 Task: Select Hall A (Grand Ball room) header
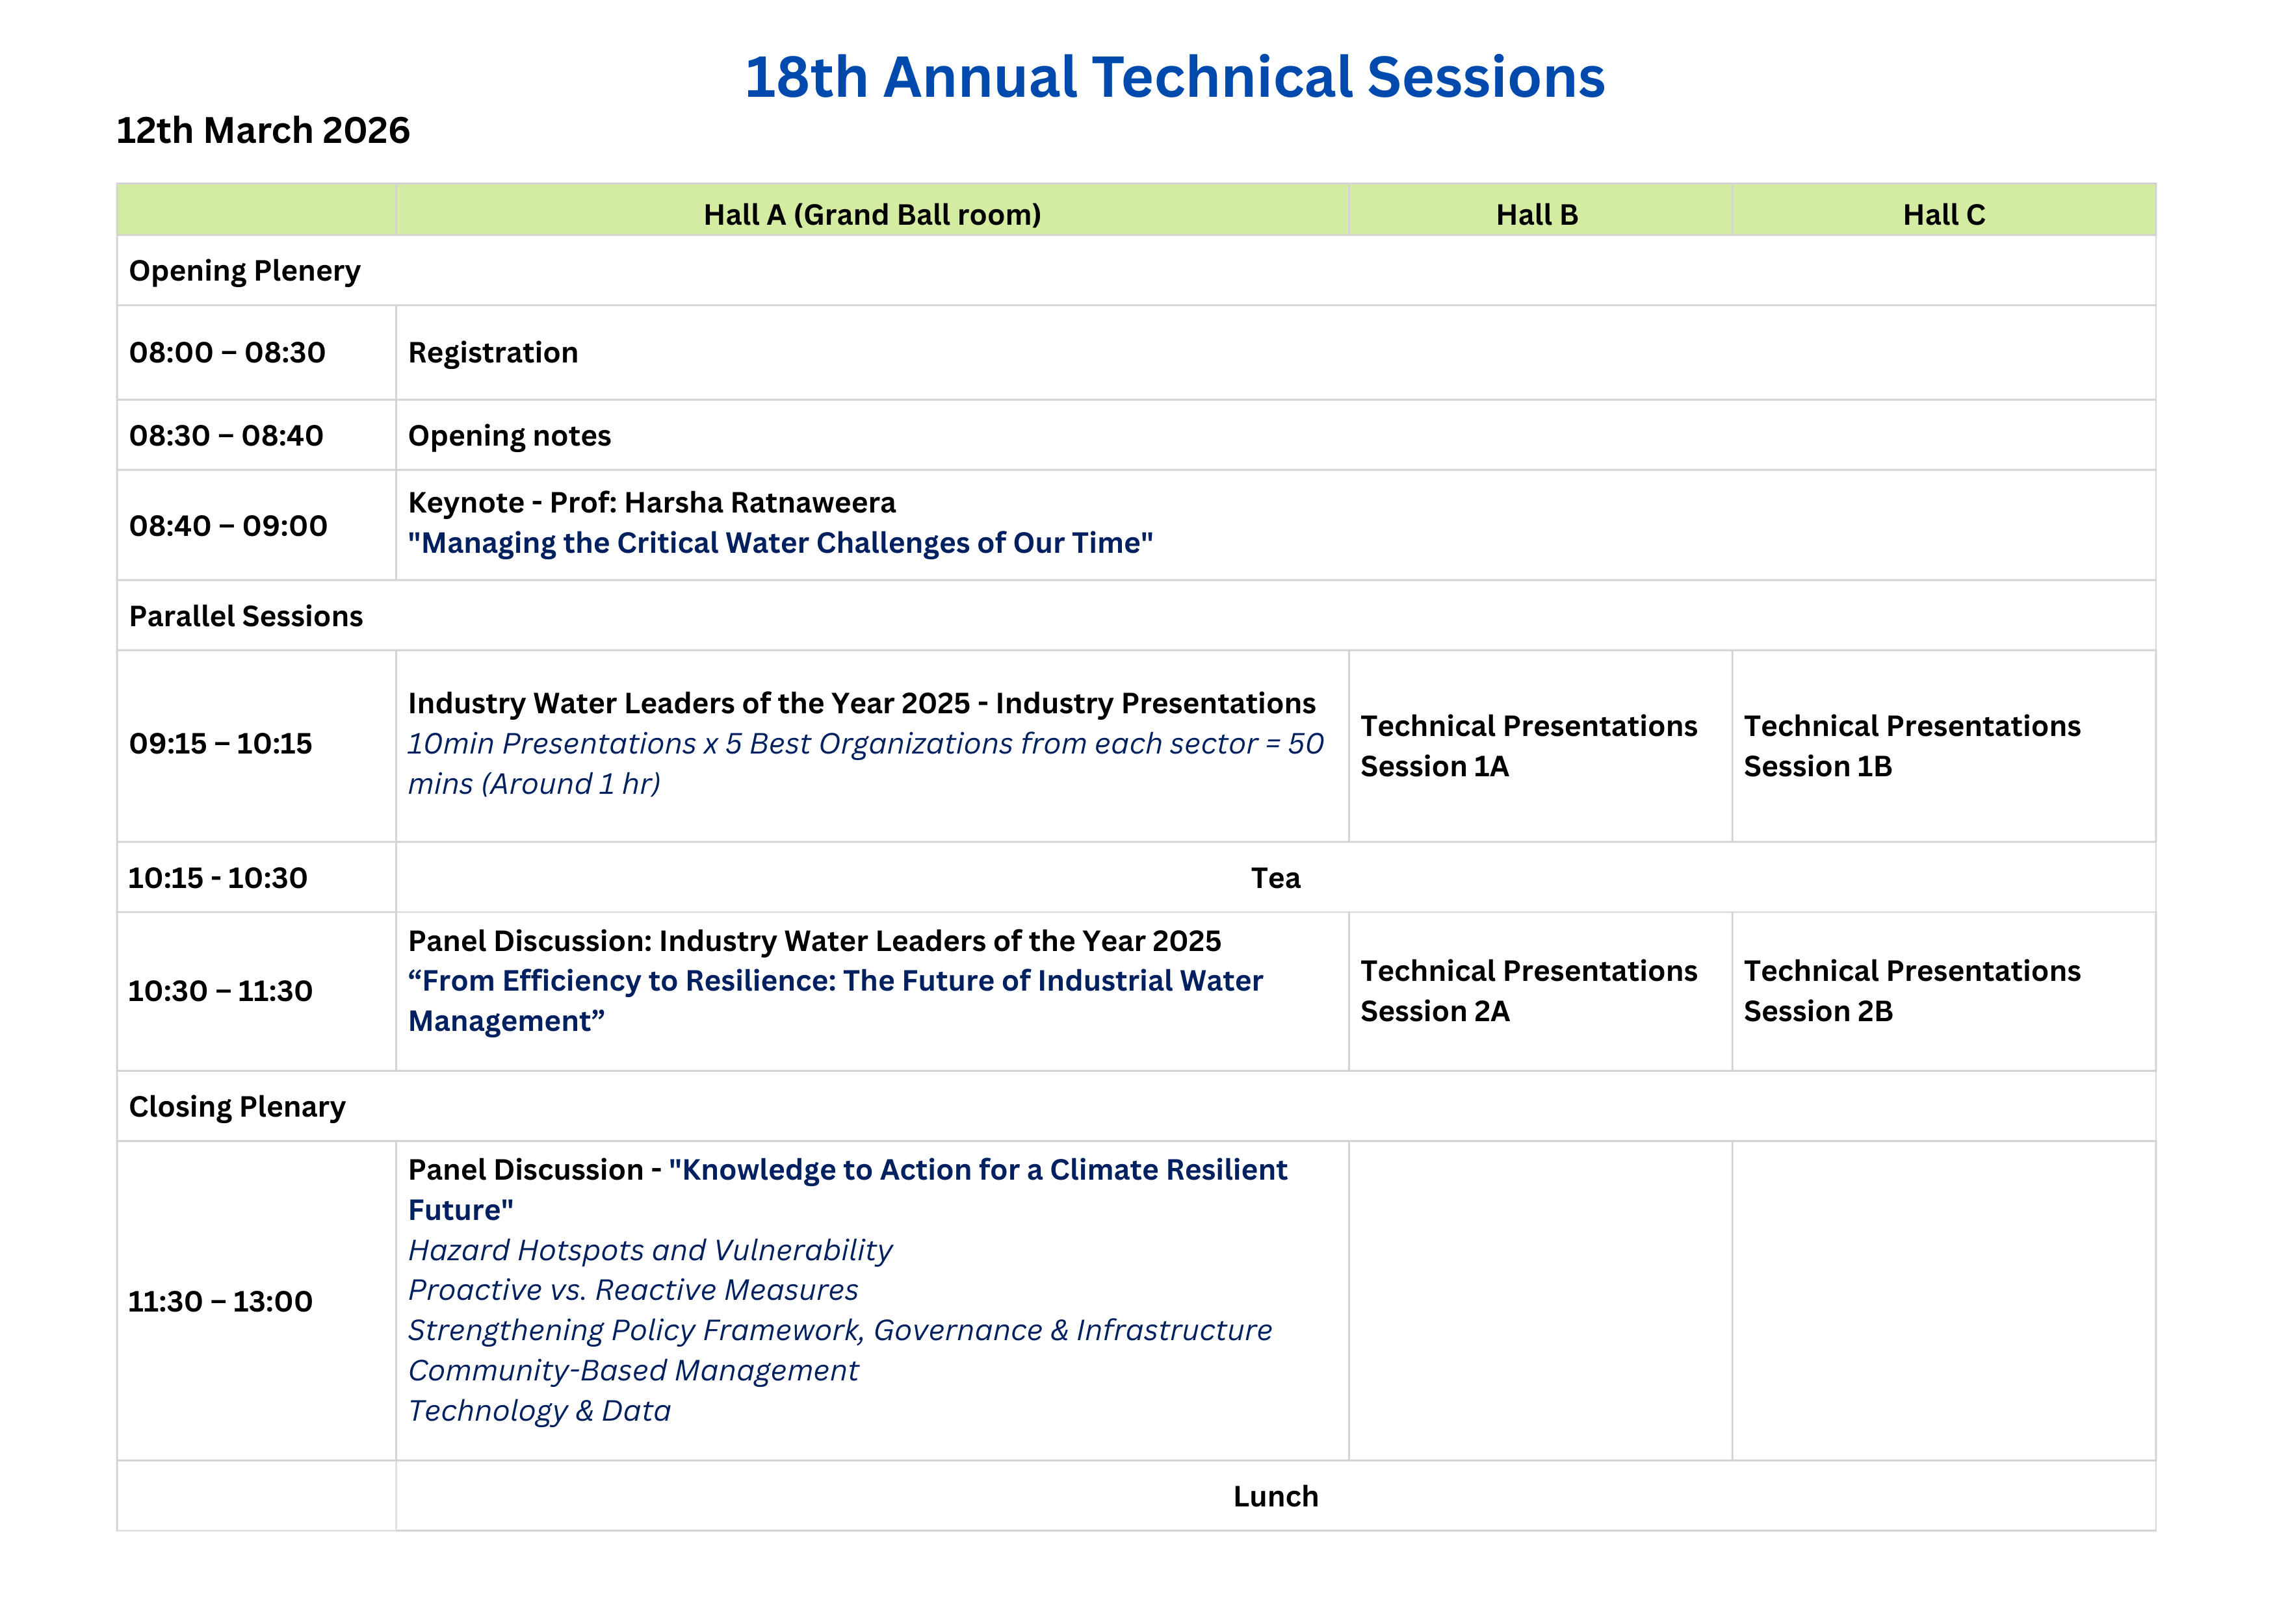tap(872, 214)
